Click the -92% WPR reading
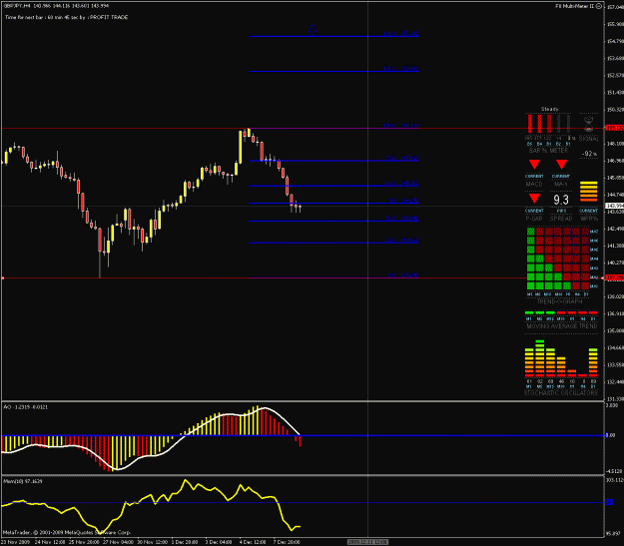Image resolution: width=624 pixels, height=546 pixels. tap(589, 153)
